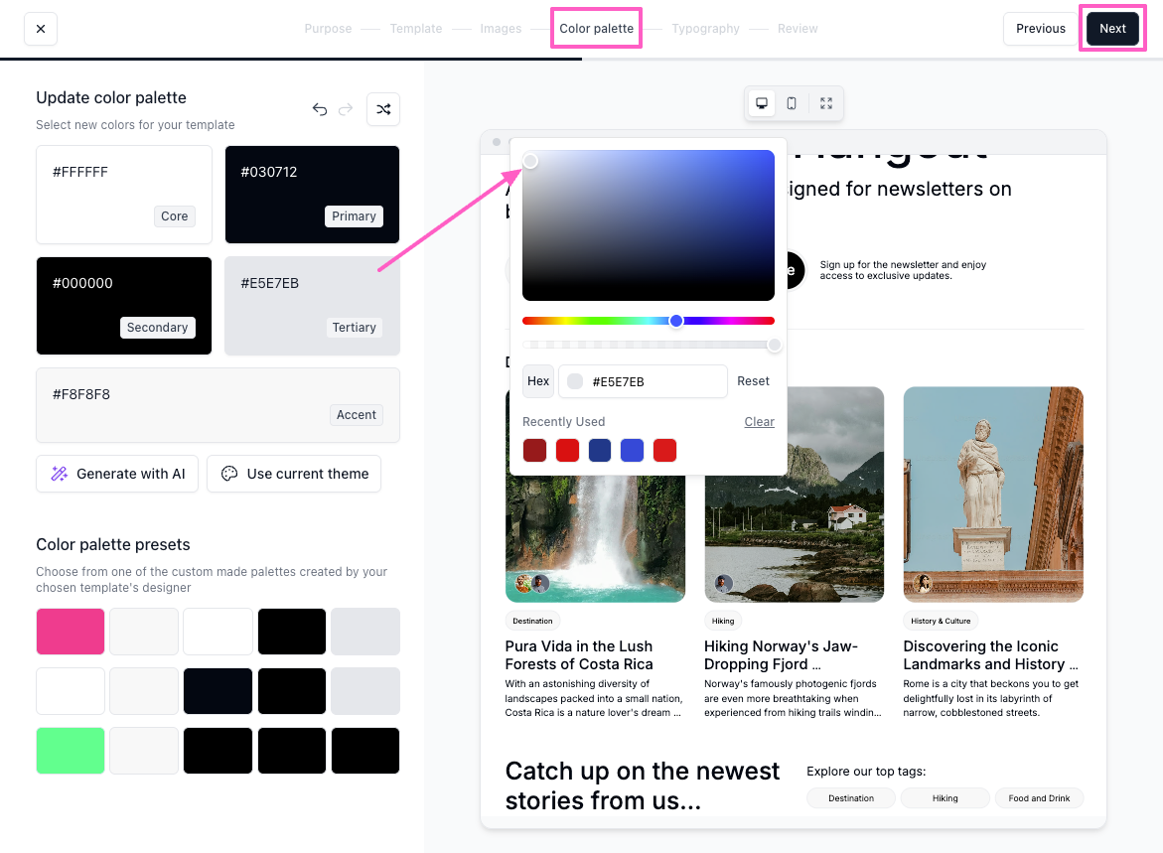Click the redo arrow icon
1163x853 pixels.
click(x=346, y=109)
